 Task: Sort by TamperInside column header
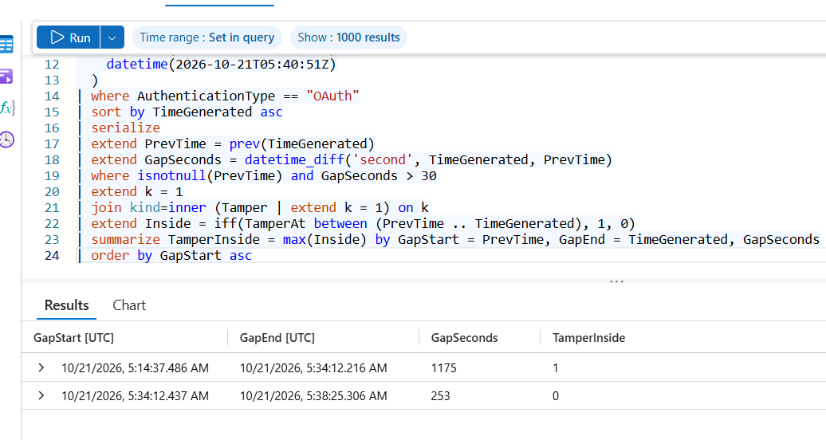588,338
